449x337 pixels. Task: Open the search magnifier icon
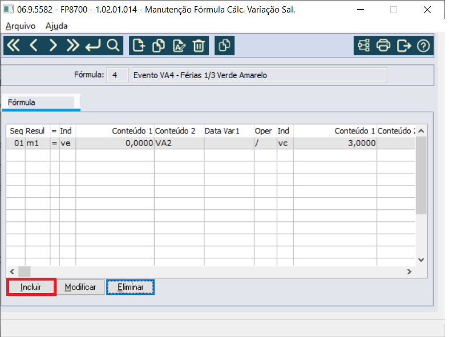coord(113,46)
